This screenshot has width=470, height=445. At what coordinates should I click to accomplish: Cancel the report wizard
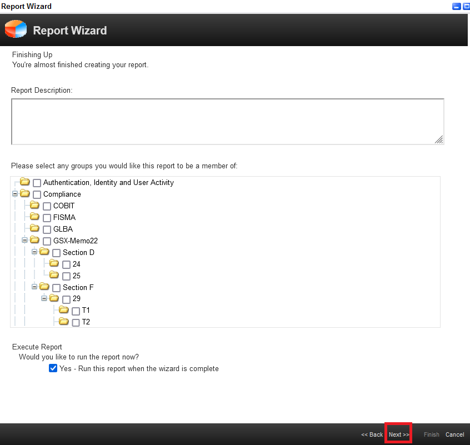click(x=454, y=434)
